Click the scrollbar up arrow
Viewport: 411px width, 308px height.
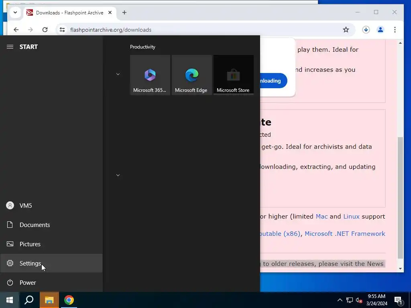(400, 43)
